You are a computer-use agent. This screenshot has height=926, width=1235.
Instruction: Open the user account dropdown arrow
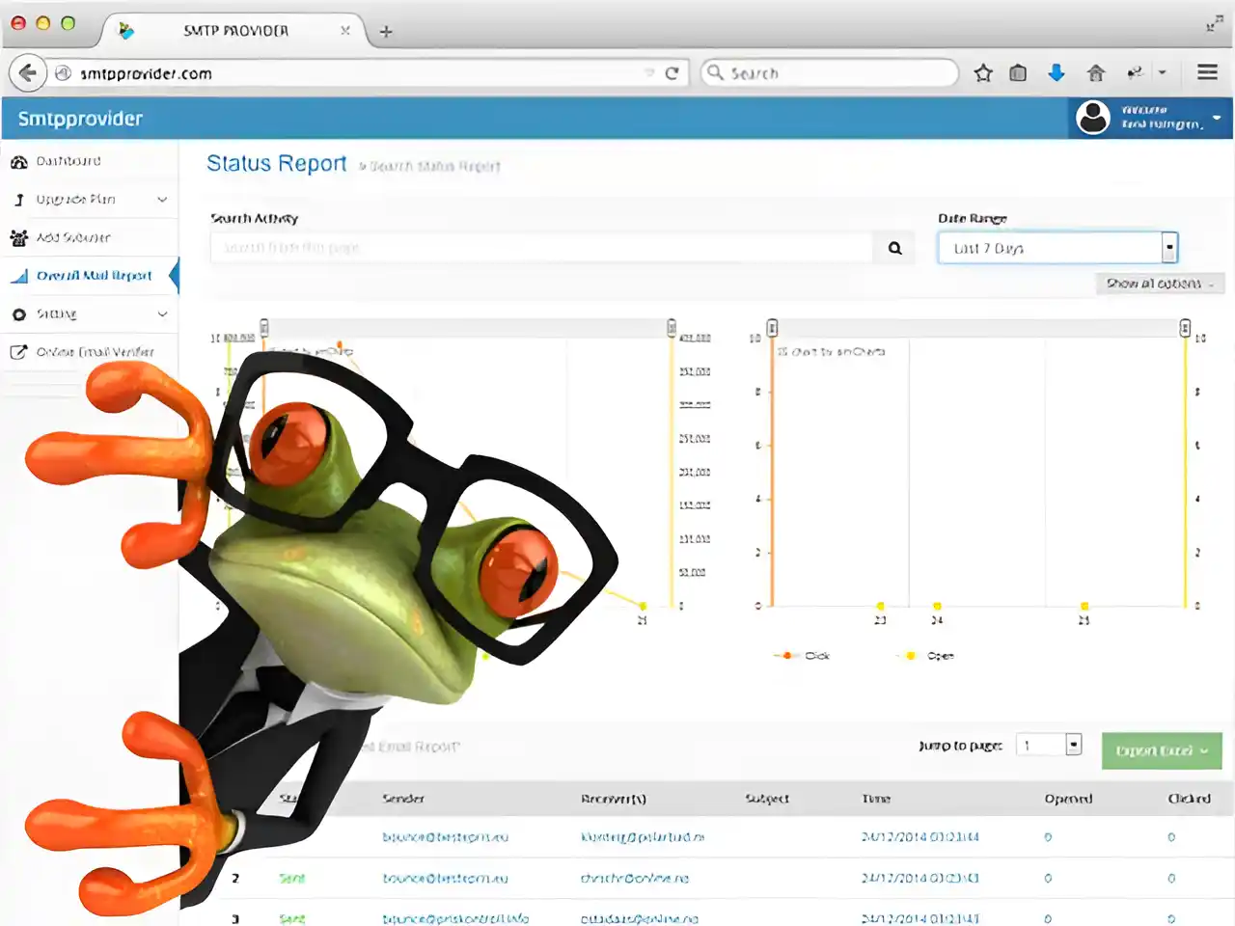[1217, 118]
